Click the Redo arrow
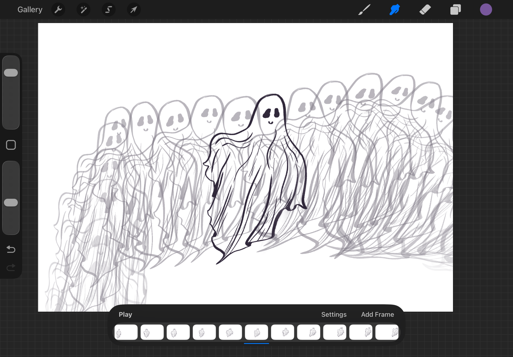 click(11, 268)
